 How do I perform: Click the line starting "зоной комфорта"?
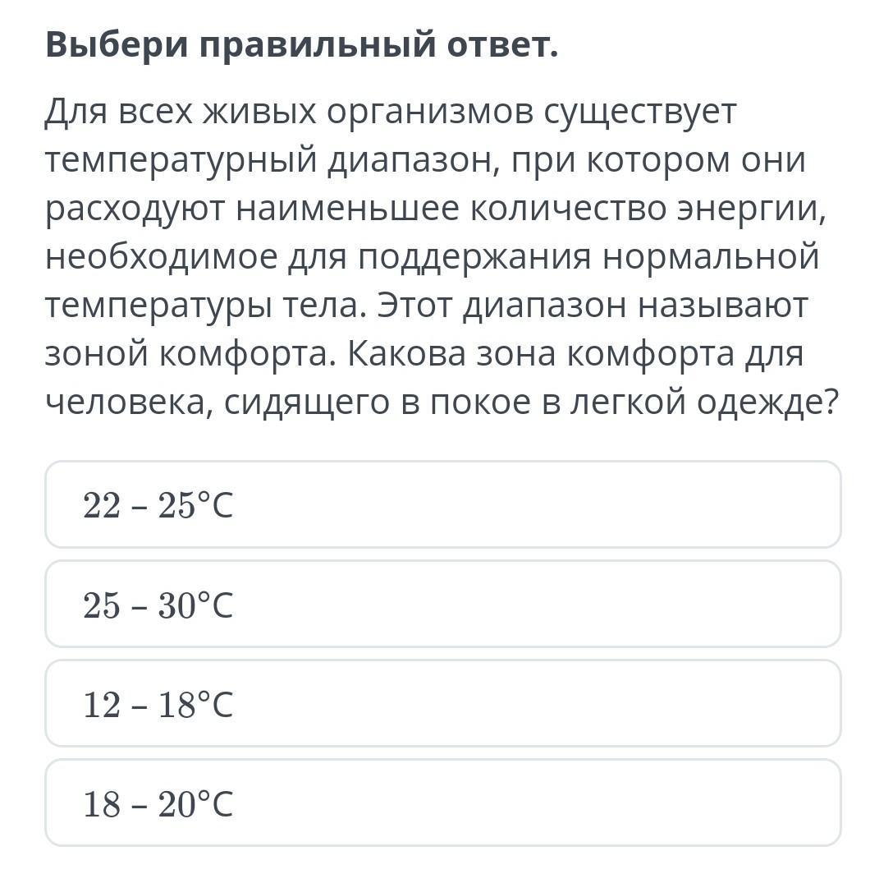[424, 354]
